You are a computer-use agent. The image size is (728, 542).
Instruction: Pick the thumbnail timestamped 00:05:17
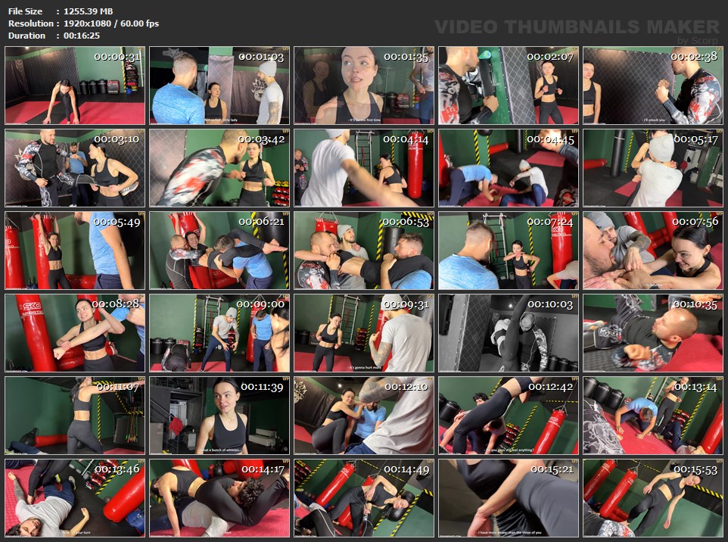point(653,168)
